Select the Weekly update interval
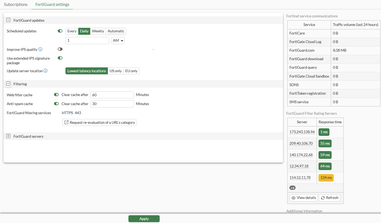 pos(98,31)
